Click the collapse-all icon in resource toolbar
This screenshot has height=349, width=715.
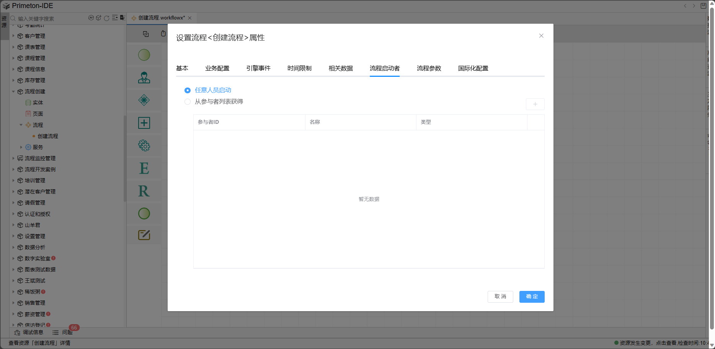(x=114, y=18)
